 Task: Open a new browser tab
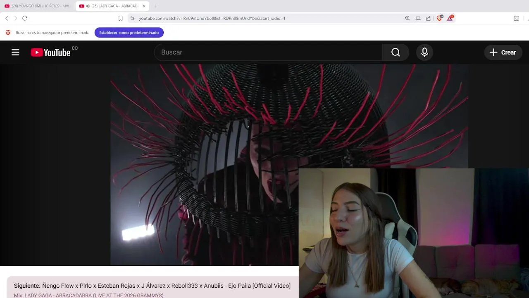tap(155, 6)
